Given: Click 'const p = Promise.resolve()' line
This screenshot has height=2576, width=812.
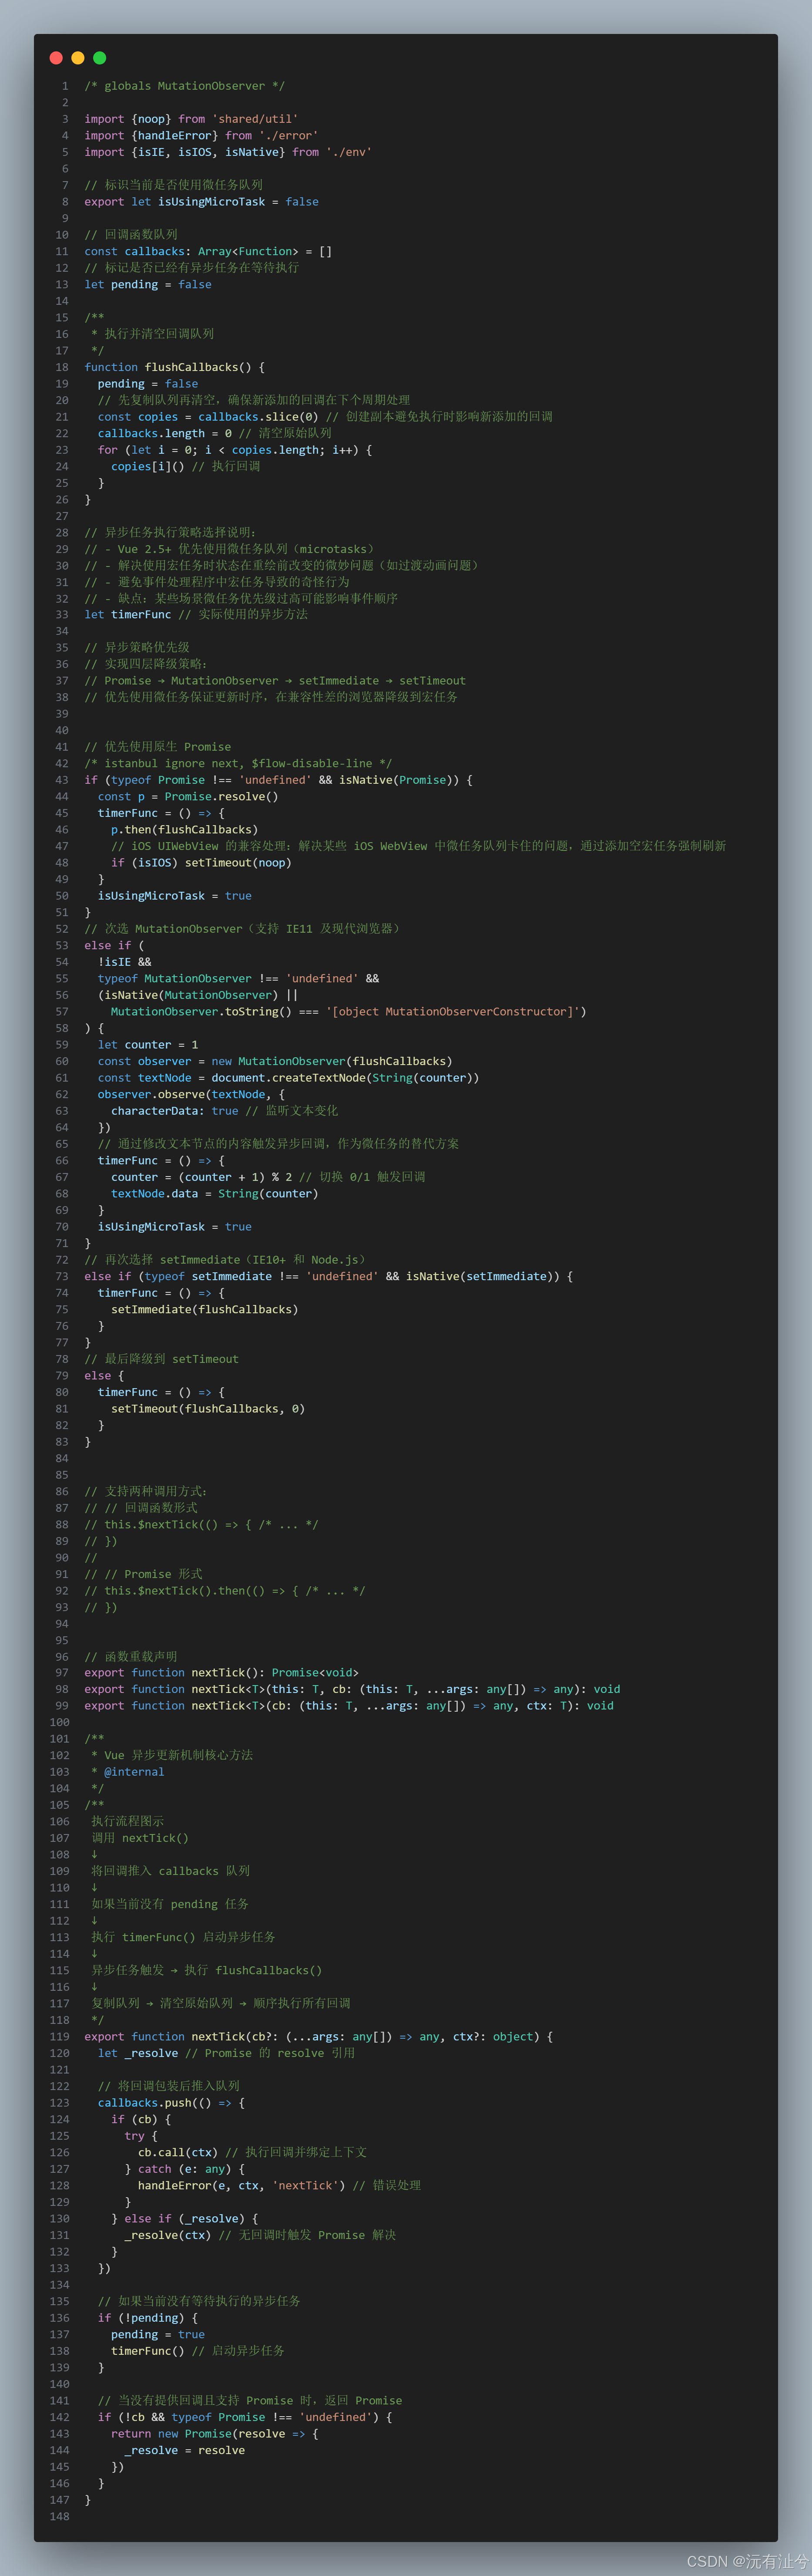Looking at the screenshot, I should click(188, 797).
